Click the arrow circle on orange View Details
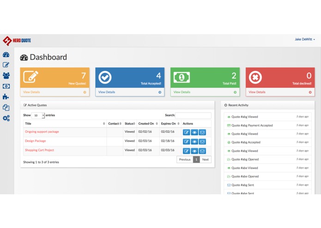 [x=85, y=92]
